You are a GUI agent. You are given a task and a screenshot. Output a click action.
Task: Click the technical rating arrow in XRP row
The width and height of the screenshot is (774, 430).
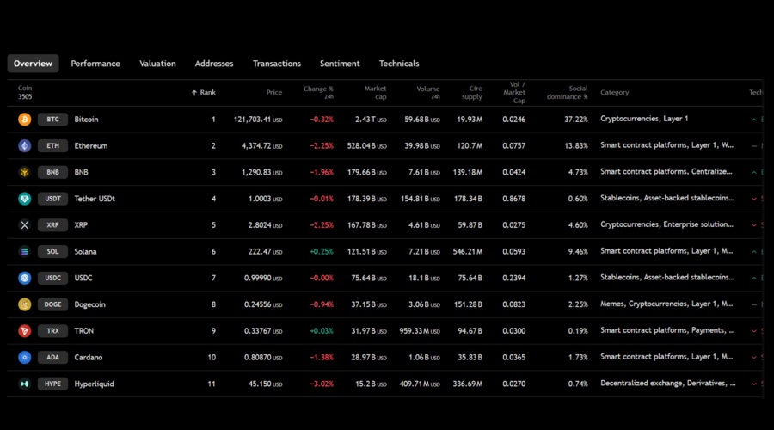point(754,225)
